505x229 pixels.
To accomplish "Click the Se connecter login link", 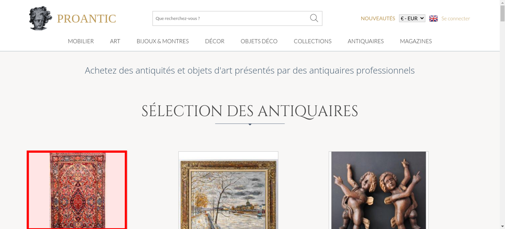I will pos(456,18).
